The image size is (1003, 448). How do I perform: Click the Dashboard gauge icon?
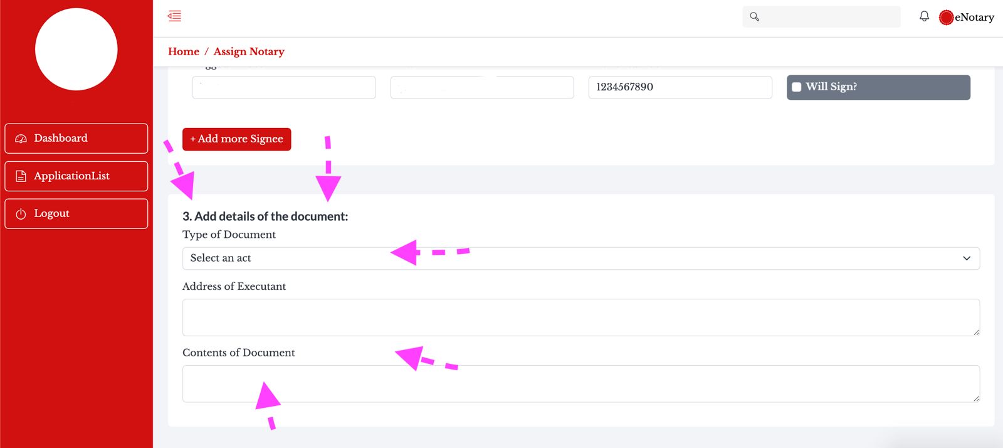[21, 139]
